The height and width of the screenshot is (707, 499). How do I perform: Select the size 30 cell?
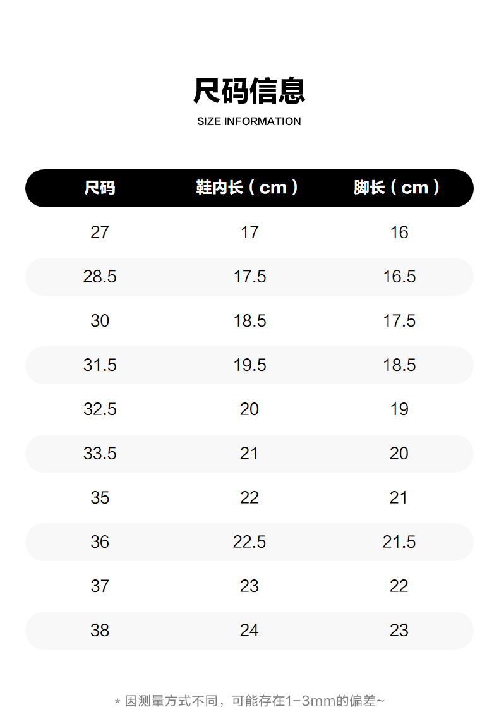point(100,321)
